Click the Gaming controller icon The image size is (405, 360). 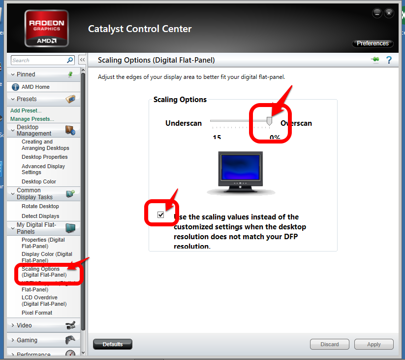point(70,340)
